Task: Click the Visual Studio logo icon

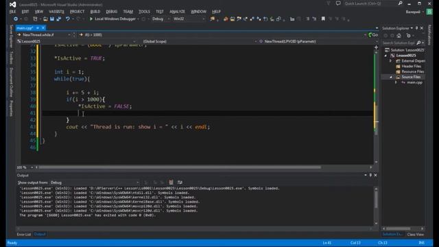Action: tap(12, 4)
